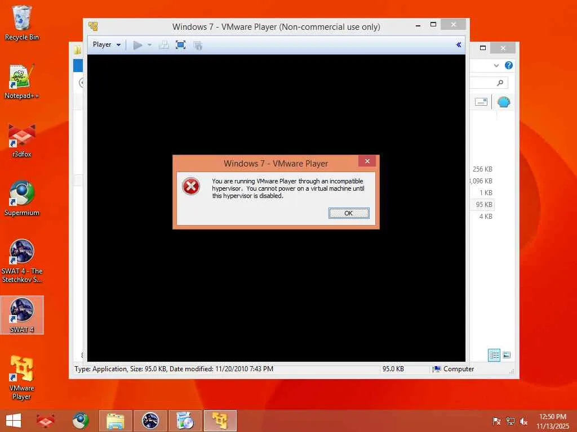Select the r3dfox desktop shortcut
577x432 pixels.
[22, 140]
